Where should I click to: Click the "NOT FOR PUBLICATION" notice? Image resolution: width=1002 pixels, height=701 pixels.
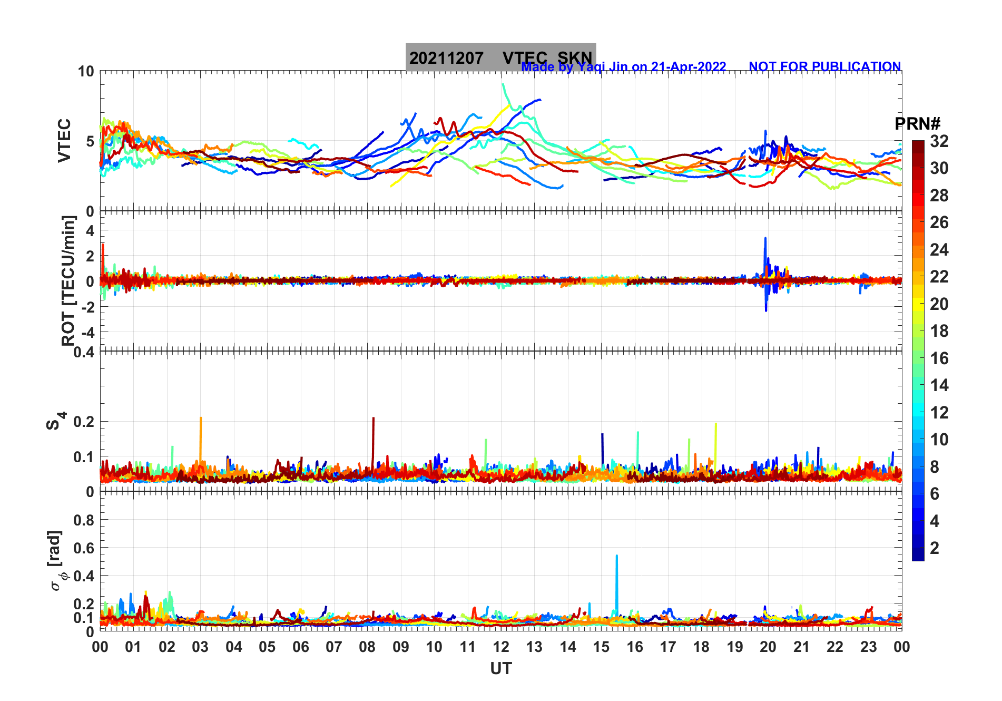click(825, 67)
